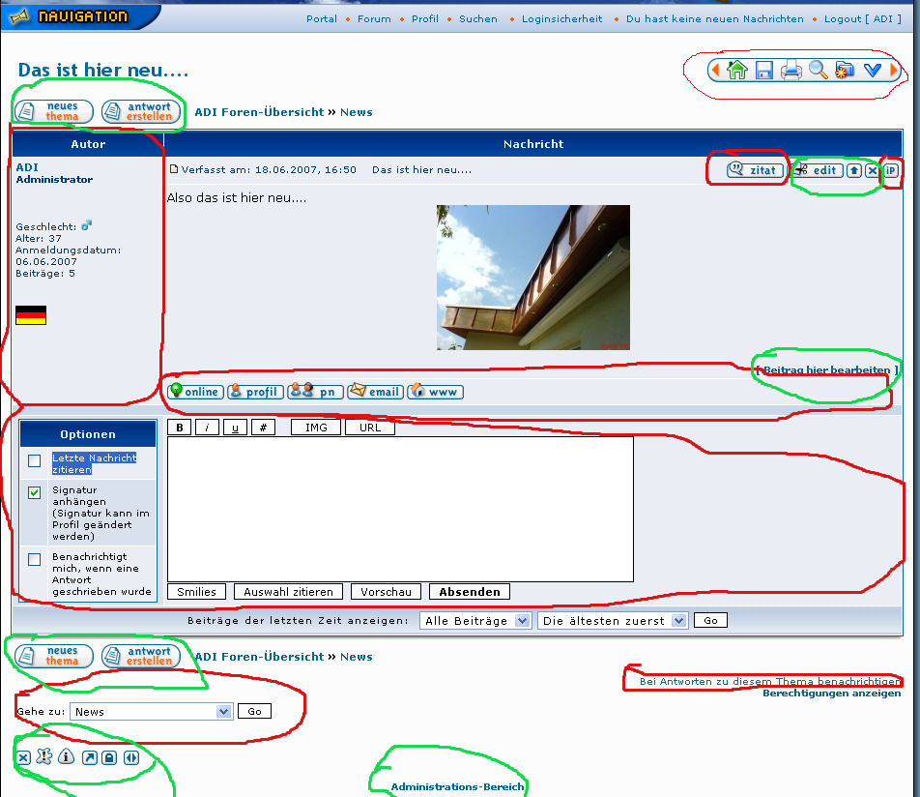Screen dimensions: 920x797
Task: Go to 'Profil' in the navigation bar
Action: [424, 18]
